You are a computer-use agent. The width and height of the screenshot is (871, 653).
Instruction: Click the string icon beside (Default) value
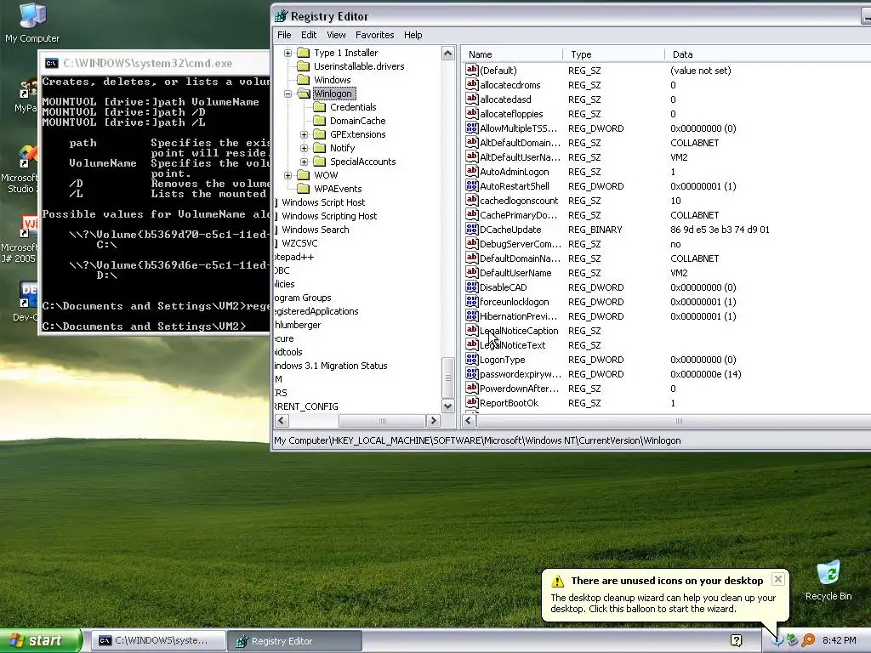[471, 70]
